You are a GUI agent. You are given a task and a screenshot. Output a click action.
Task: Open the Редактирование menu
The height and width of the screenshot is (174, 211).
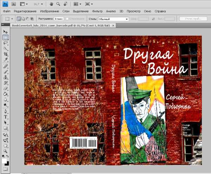(25, 11)
